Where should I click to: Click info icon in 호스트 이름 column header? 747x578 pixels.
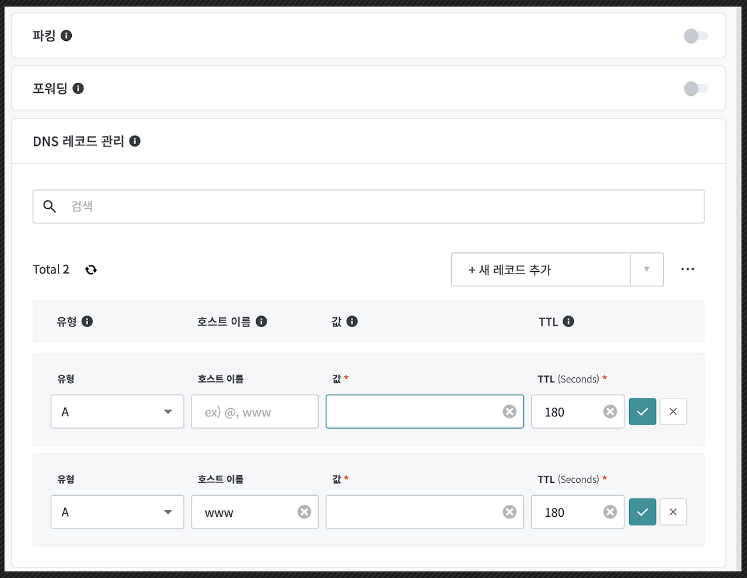coord(261,321)
